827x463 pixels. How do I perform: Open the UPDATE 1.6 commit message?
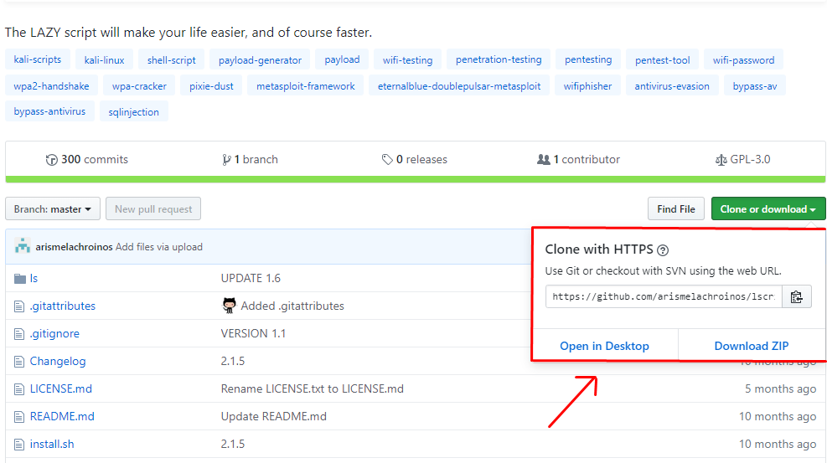tap(251, 278)
